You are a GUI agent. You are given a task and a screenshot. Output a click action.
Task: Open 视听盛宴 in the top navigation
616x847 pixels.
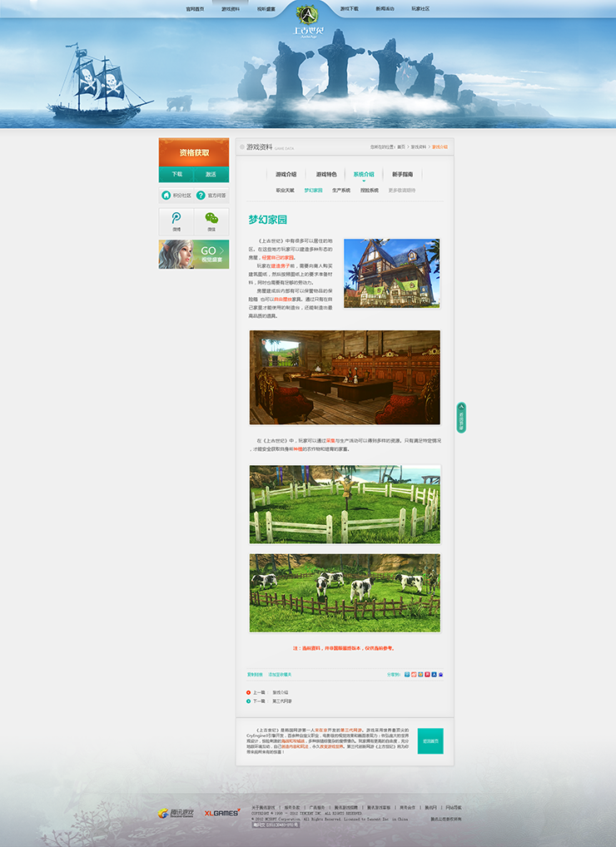pos(266,9)
